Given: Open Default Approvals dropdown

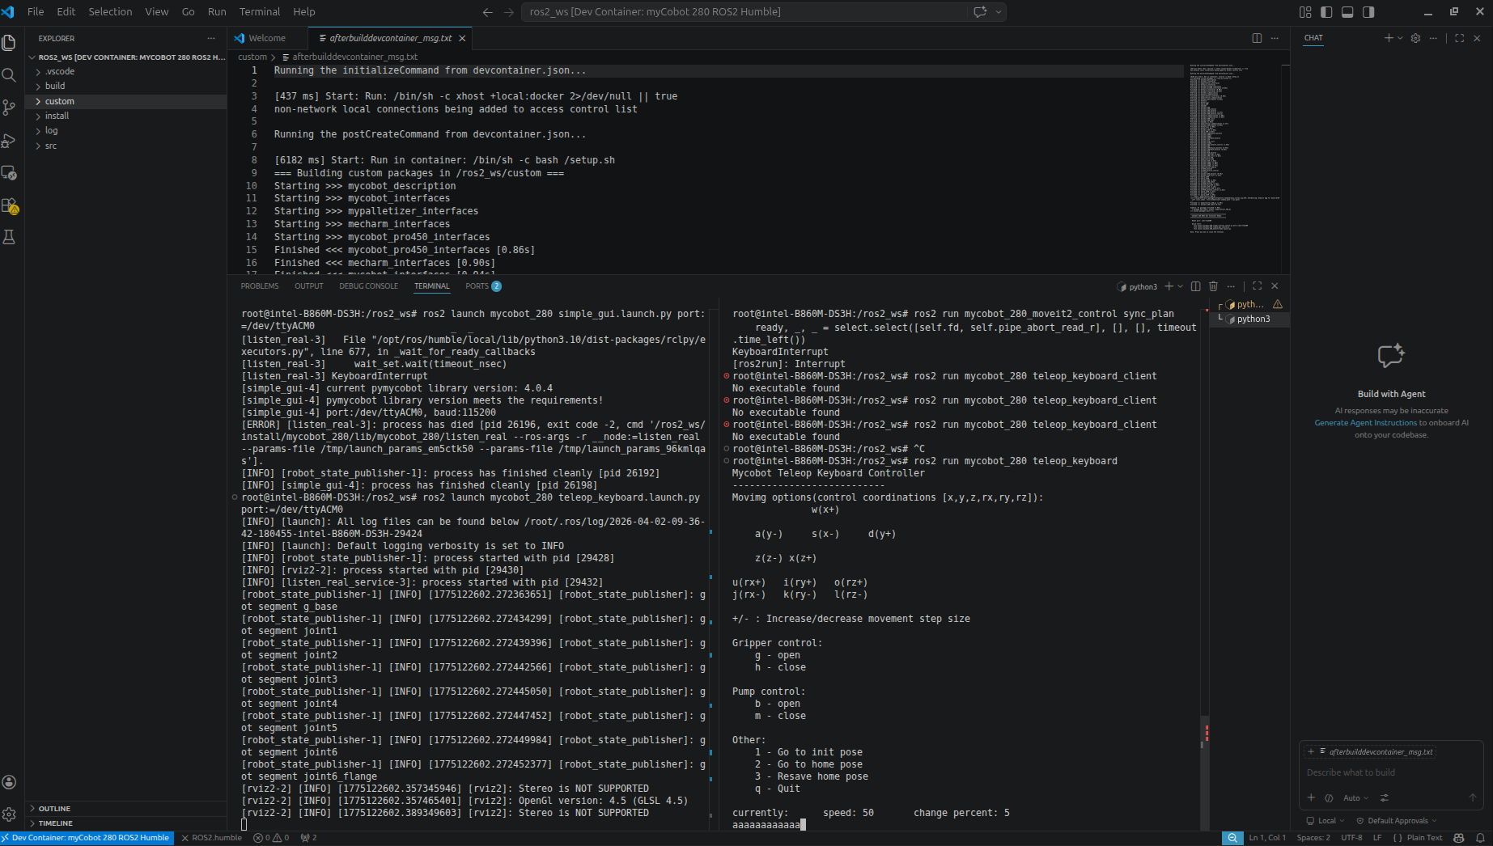Looking at the screenshot, I should pos(1397,821).
